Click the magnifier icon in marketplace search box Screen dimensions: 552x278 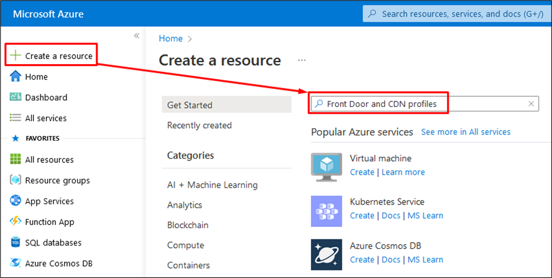pos(319,104)
